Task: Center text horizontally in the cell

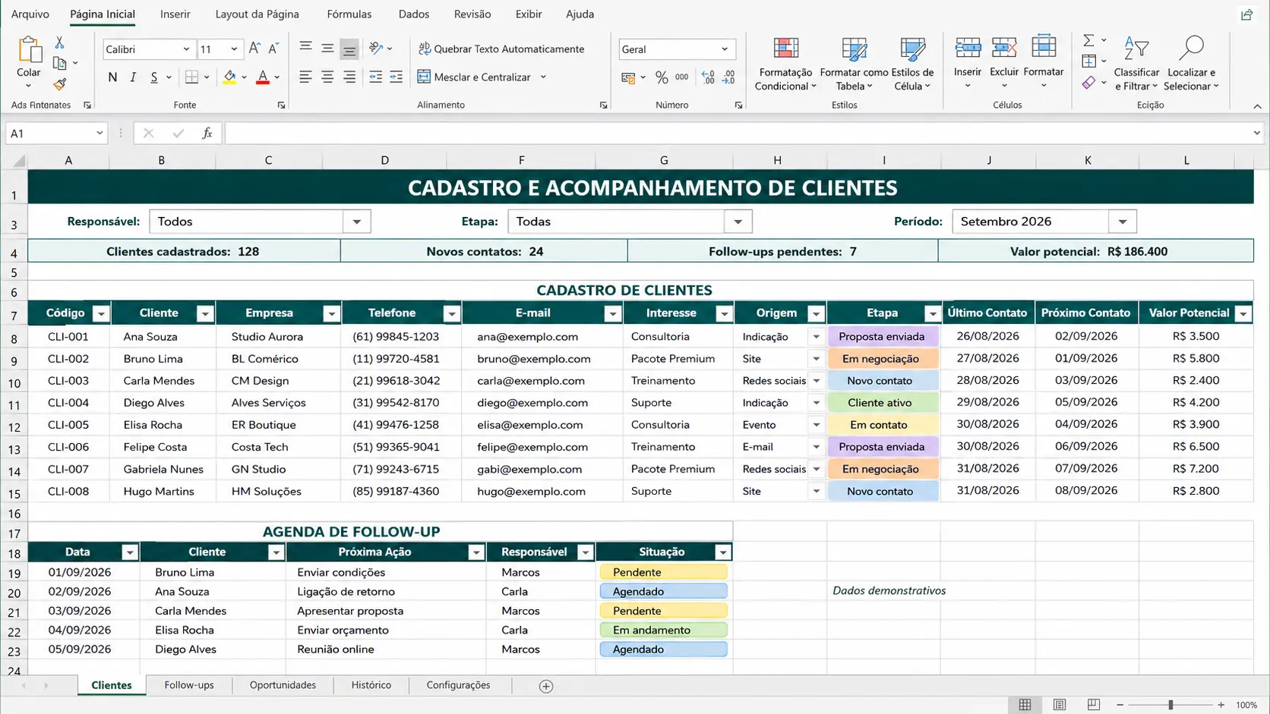Action: click(x=327, y=77)
